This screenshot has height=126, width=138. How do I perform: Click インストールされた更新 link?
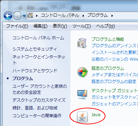[115, 52]
